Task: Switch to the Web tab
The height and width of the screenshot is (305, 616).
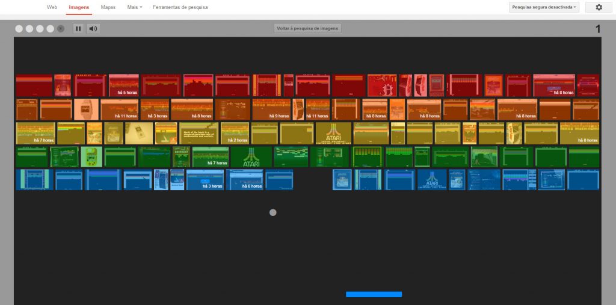Action: [52, 7]
